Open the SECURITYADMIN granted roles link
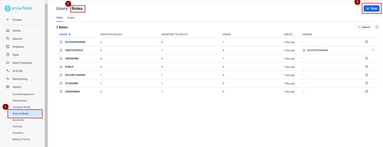The image size is (383, 147). coord(101,75)
